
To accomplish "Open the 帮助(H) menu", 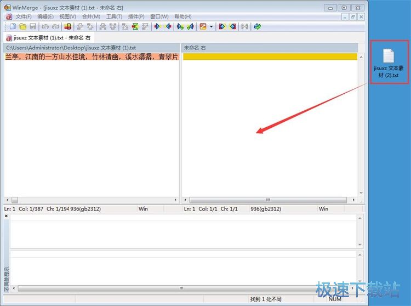I will [x=182, y=16].
